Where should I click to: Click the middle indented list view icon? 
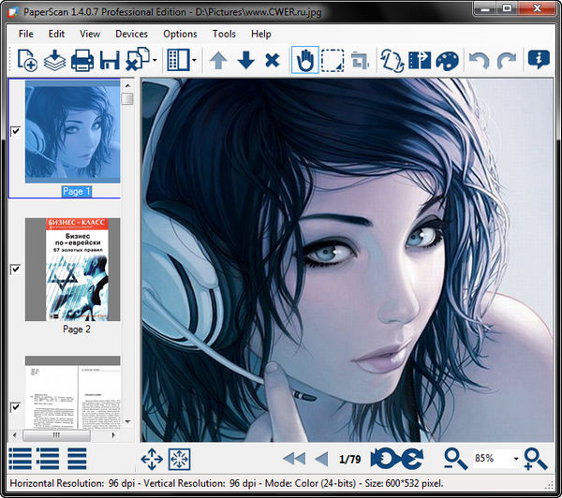(x=48, y=459)
